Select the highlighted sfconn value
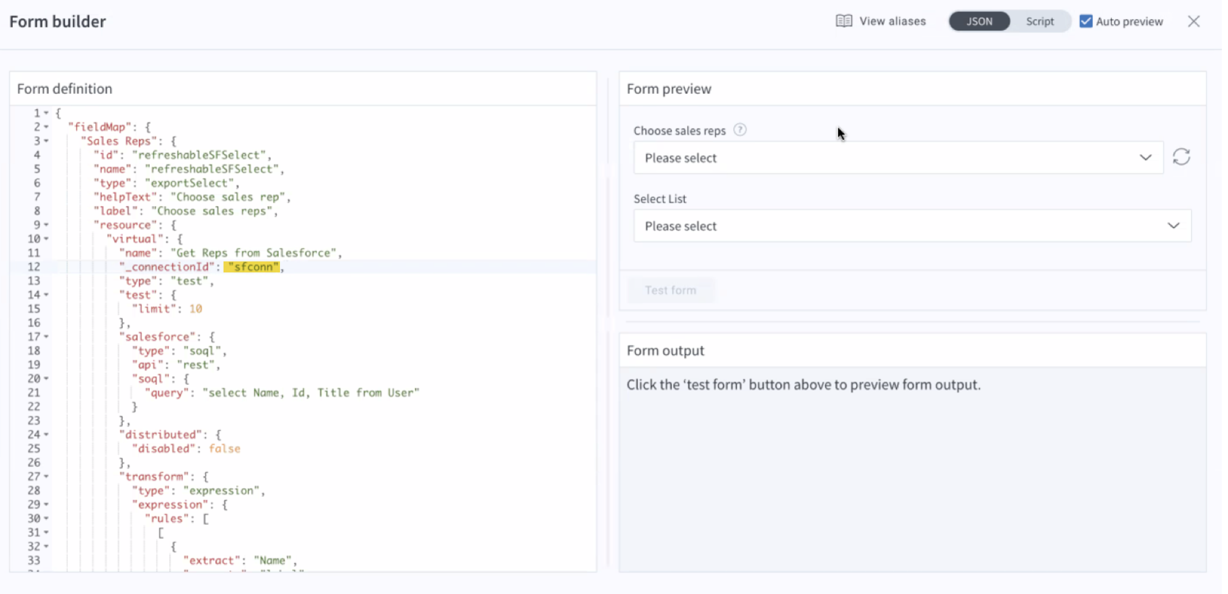This screenshot has height=594, width=1228. click(252, 266)
